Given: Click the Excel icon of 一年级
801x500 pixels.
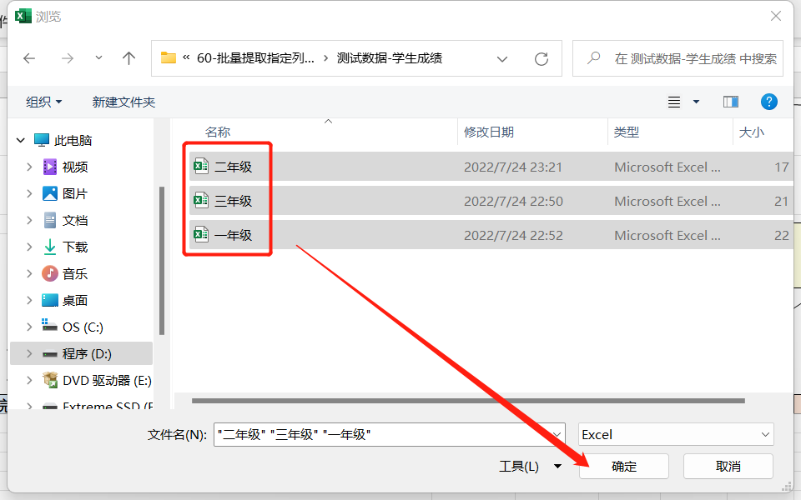Looking at the screenshot, I should (x=201, y=235).
